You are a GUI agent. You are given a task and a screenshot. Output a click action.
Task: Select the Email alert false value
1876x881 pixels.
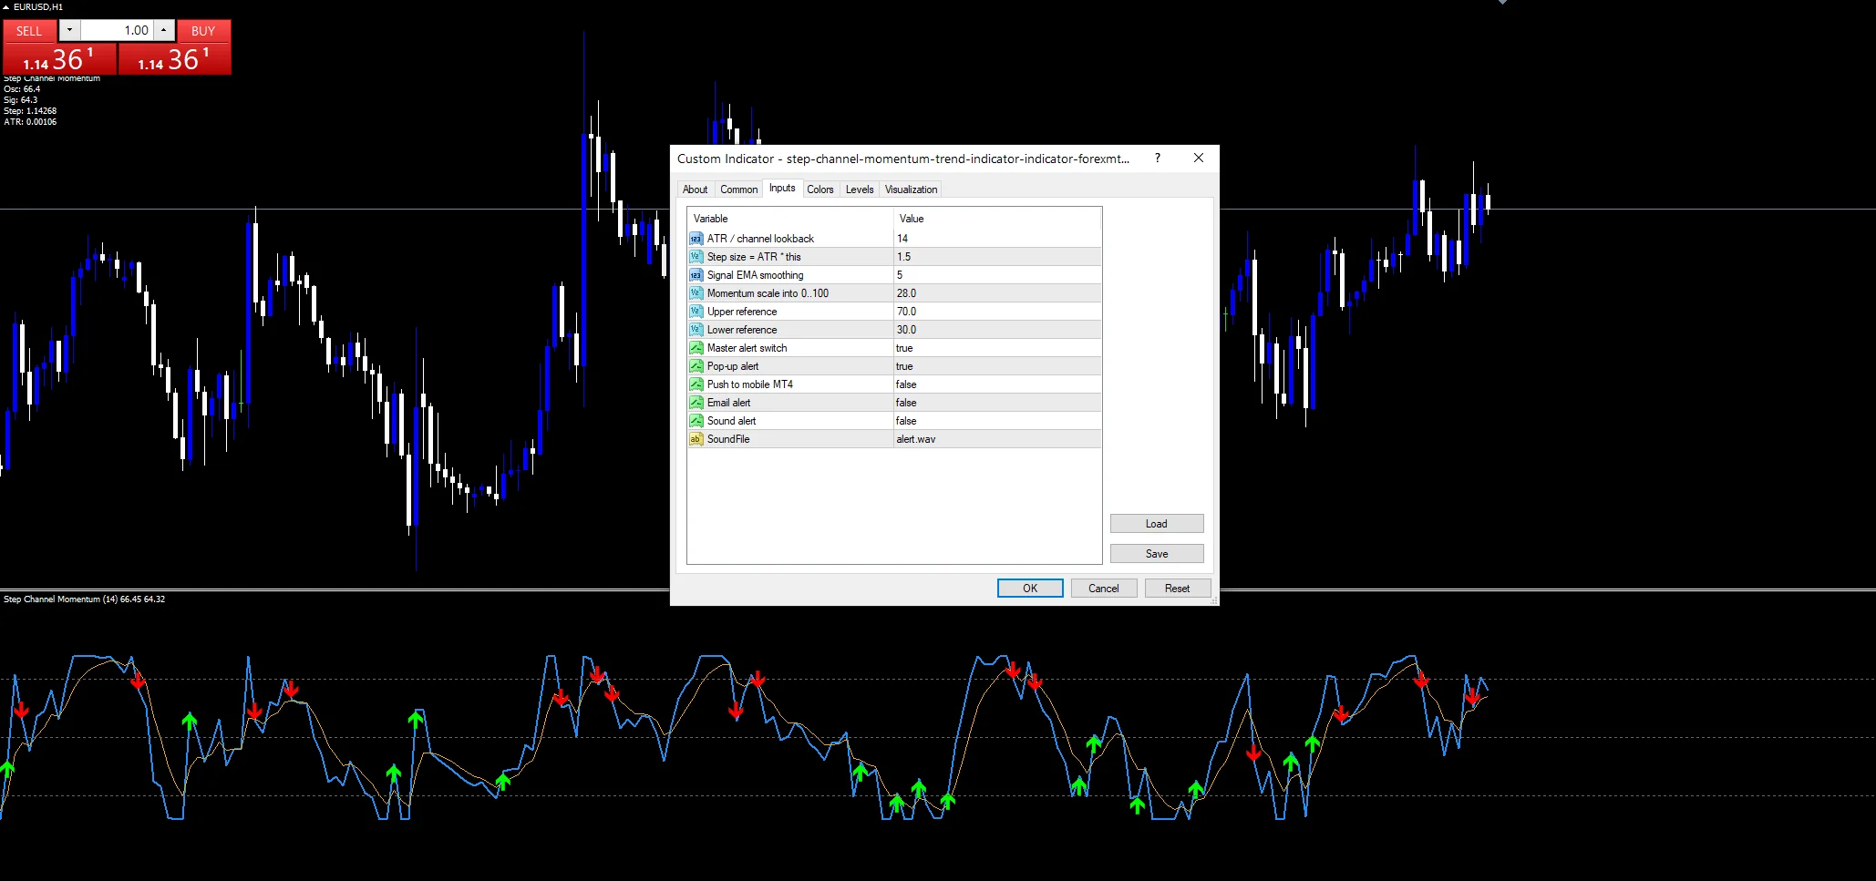coord(997,403)
